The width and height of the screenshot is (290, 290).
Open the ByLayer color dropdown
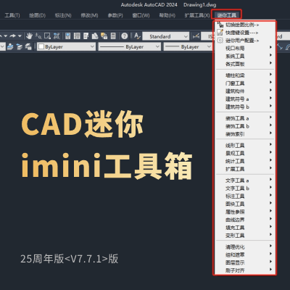[66, 46]
